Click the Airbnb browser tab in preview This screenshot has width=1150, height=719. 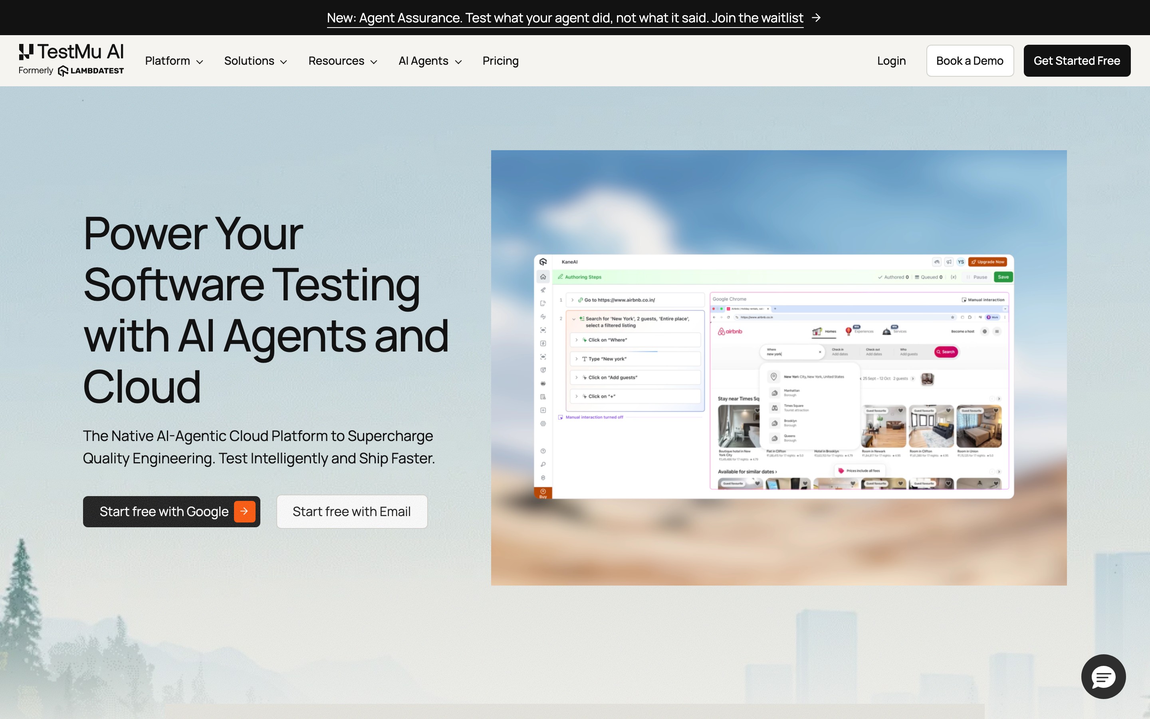(749, 309)
